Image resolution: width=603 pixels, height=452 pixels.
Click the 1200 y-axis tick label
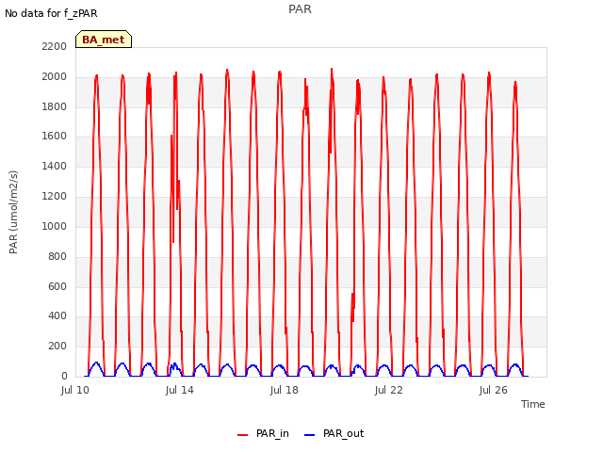55,196
